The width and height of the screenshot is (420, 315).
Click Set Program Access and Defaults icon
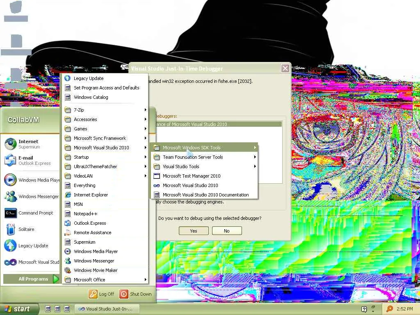tap(68, 88)
